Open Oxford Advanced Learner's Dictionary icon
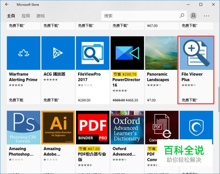The image size is (220, 174). [127, 127]
